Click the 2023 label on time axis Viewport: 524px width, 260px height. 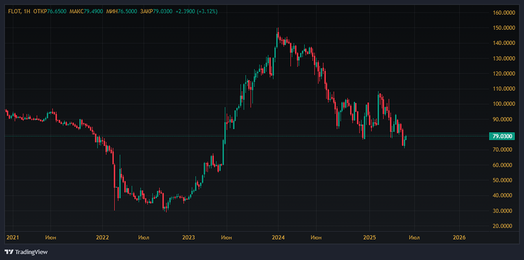click(x=188, y=238)
